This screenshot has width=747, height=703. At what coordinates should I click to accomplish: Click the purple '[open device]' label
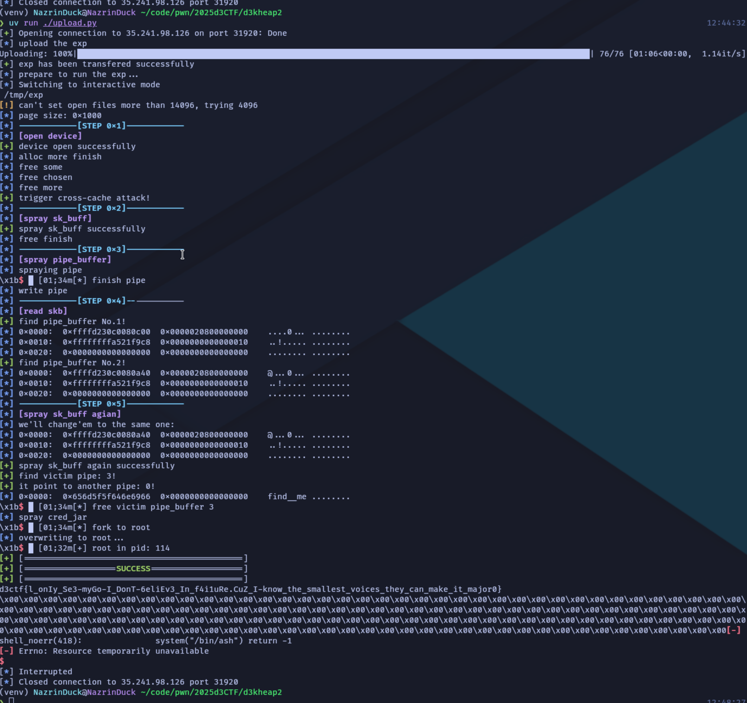click(50, 136)
